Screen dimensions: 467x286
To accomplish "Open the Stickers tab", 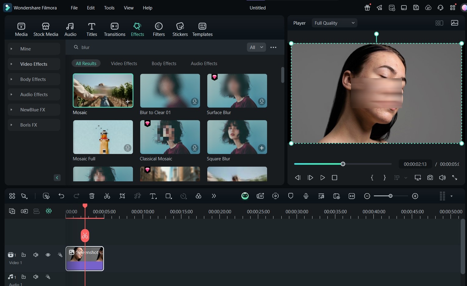I will pyautogui.click(x=180, y=30).
